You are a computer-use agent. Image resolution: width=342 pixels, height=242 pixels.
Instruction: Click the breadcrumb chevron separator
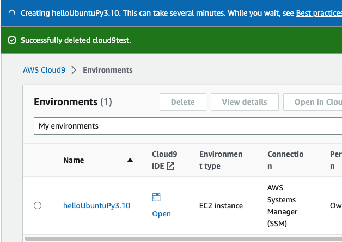[74, 70]
